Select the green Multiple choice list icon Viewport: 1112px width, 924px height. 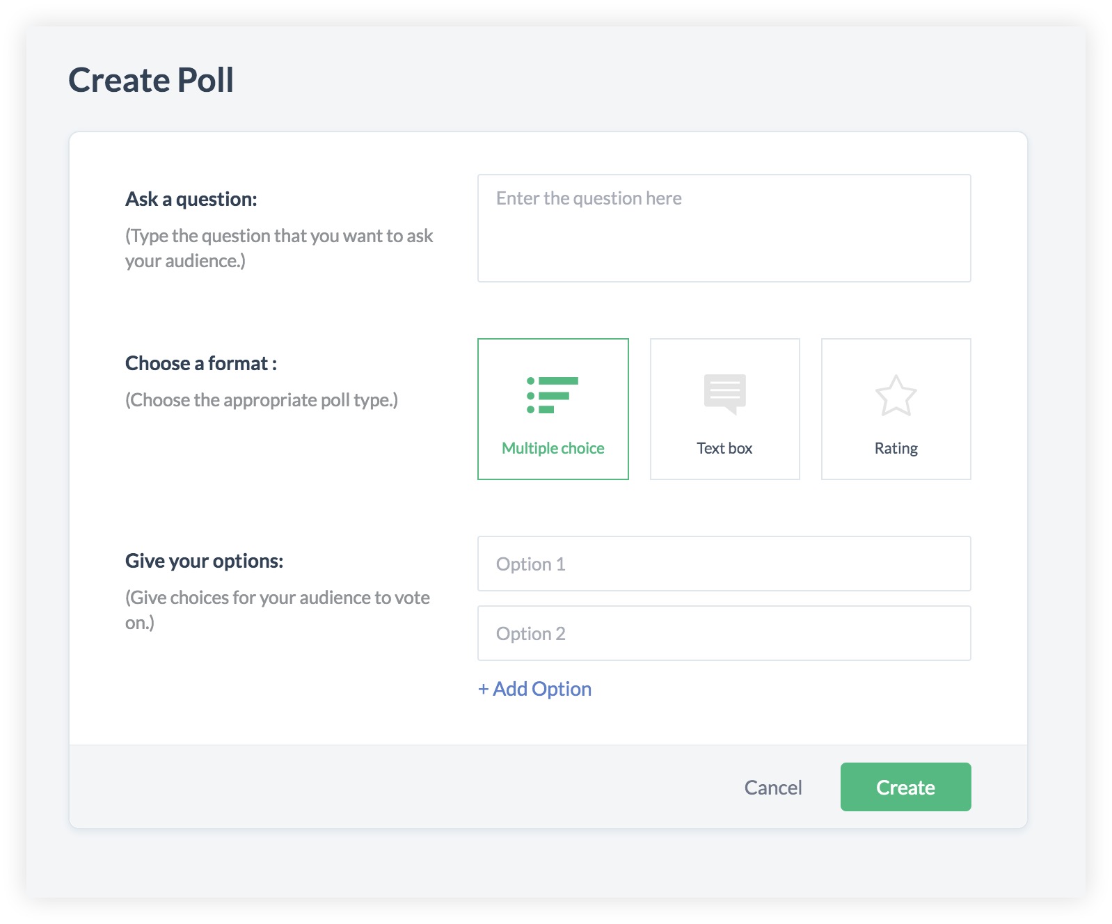[553, 395]
